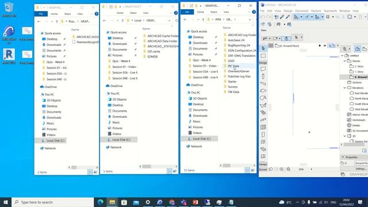Open File Explorer from the taskbar
Screen dimensions: 368x207
click(x=112, y=202)
